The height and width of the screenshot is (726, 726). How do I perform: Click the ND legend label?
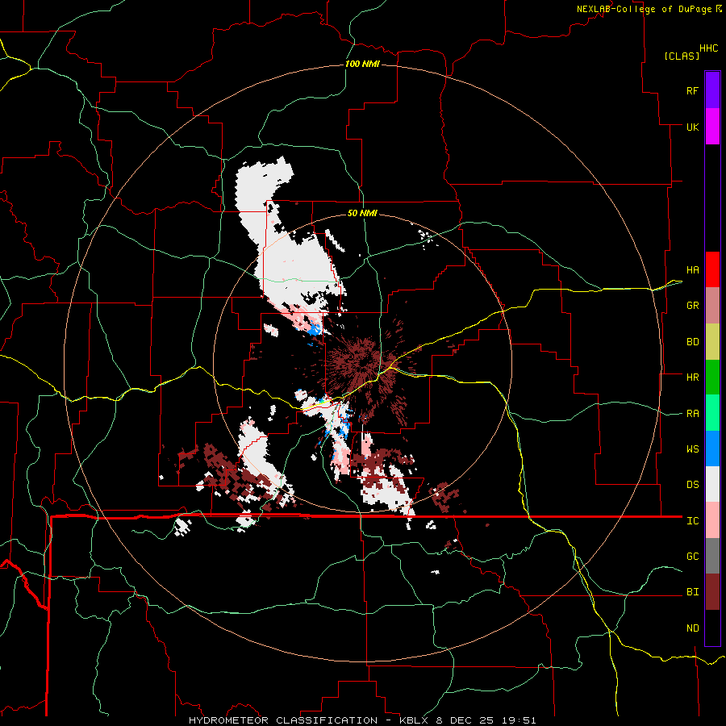coord(692,628)
